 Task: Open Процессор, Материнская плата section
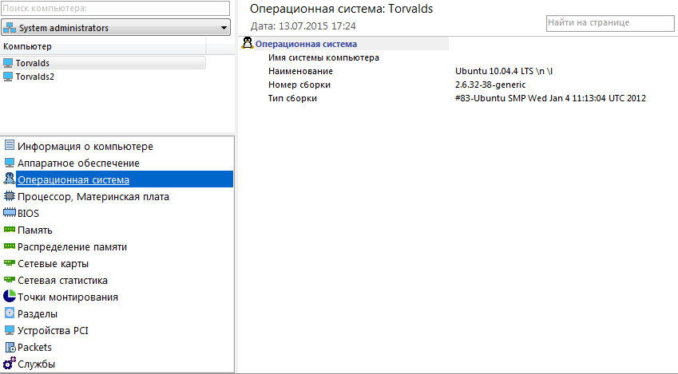click(93, 196)
